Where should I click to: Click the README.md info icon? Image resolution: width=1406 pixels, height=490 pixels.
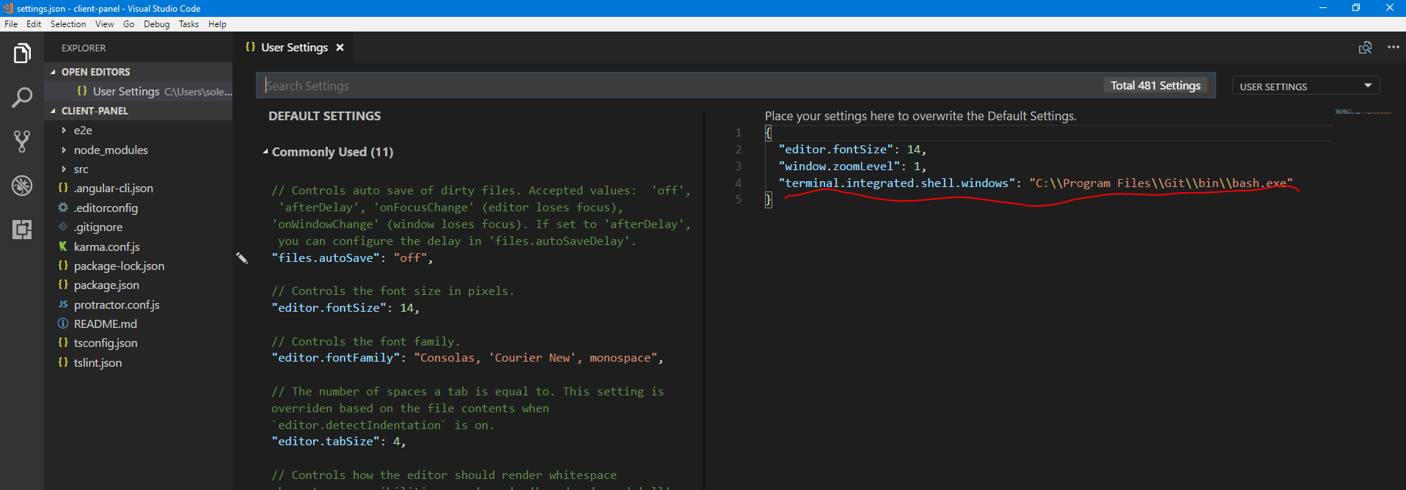[x=63, y=323]
